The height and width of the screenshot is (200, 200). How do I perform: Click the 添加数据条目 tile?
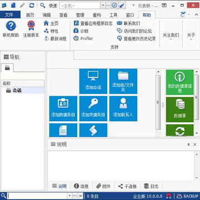point(63,108)
